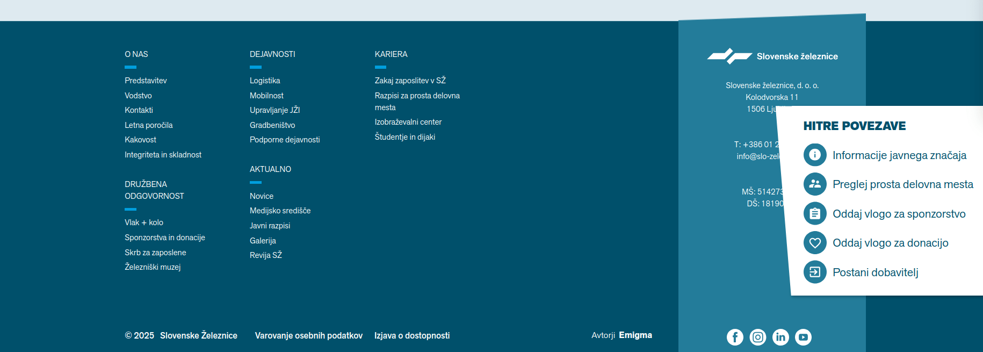Click the Slovenske železnice logo

click(x=772, y=56)
